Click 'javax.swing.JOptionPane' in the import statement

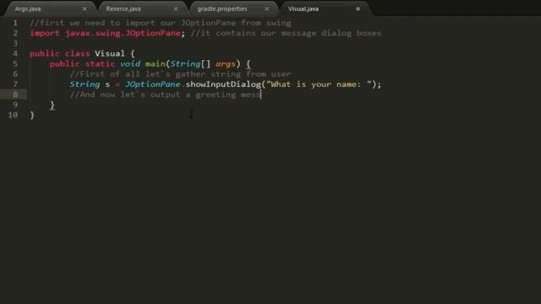(x=123, y=33)
